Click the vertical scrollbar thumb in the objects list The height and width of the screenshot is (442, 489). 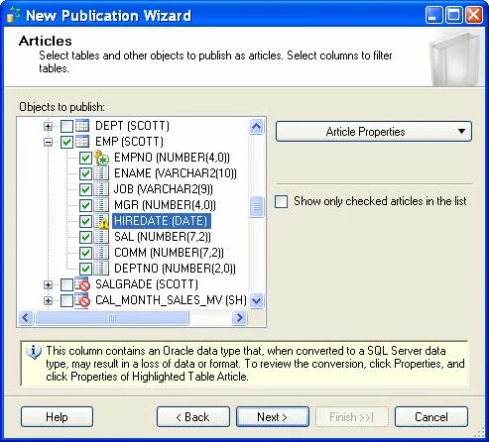pyautogui.click(x=257, y=207)
